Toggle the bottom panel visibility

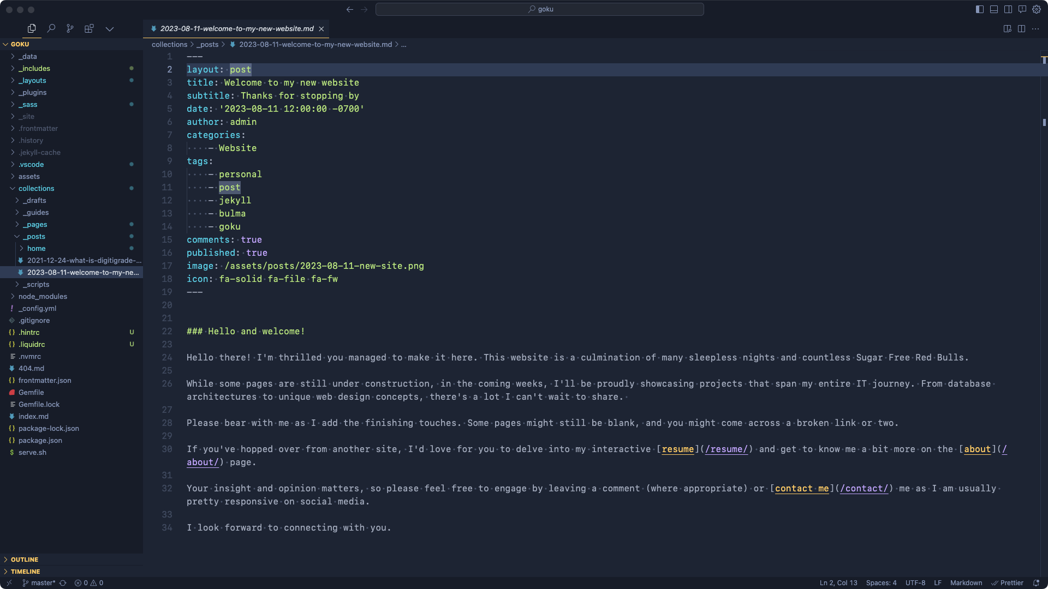tap(994, 9)
